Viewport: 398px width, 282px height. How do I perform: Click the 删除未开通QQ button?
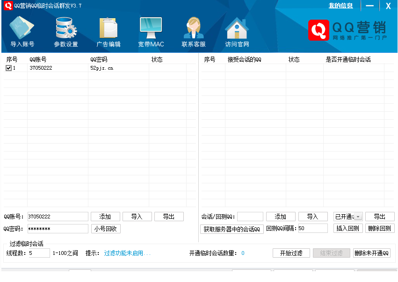pyautogui.click(x=372, y=253)
